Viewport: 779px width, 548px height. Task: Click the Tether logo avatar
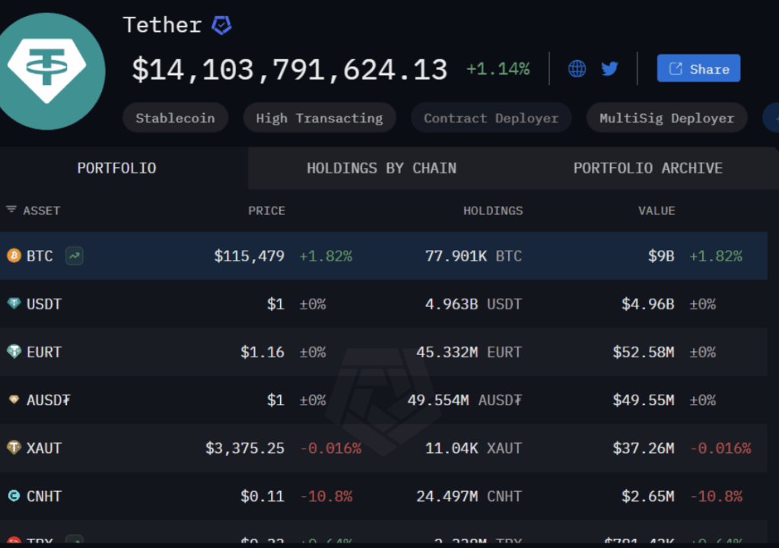[x=50, y=70]
